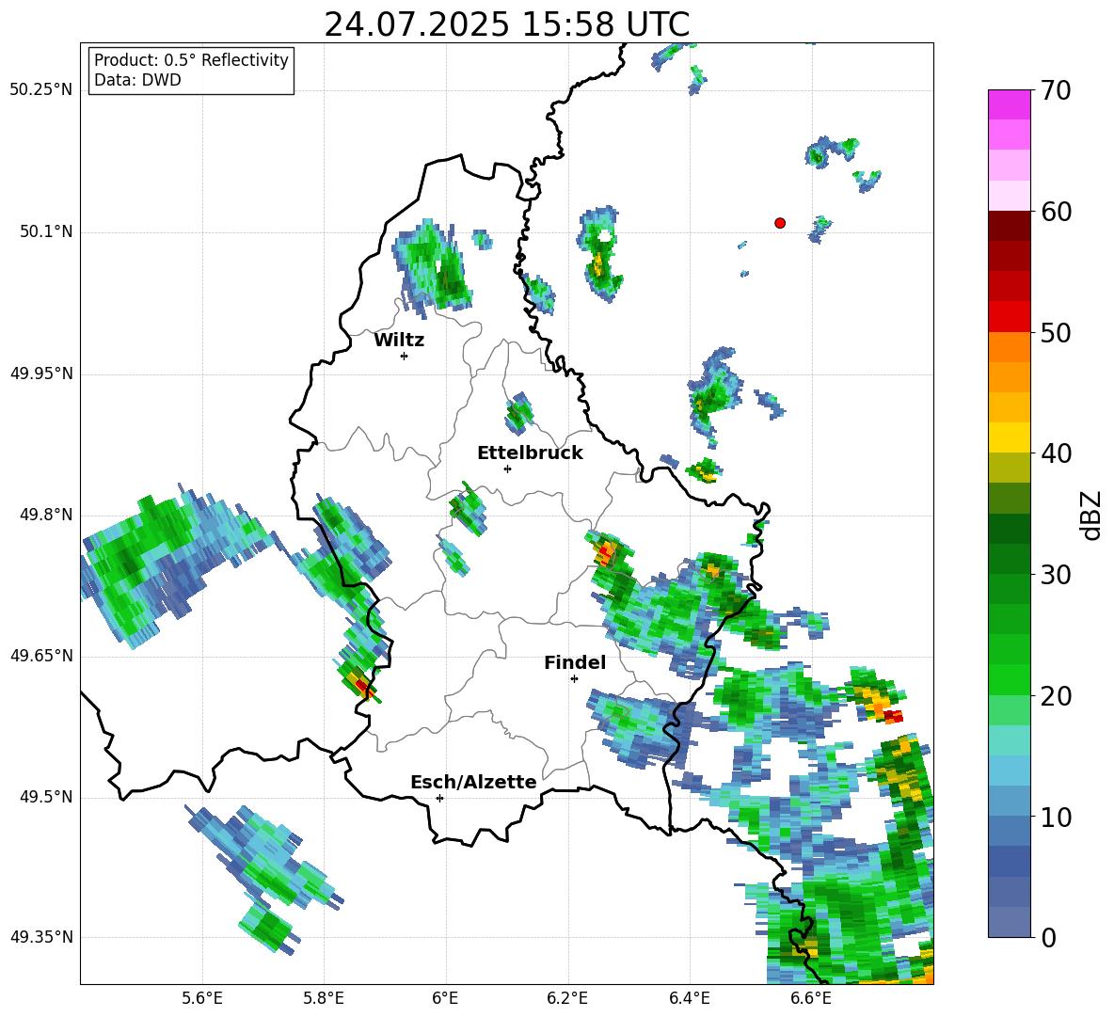Image resolution: width=1114 pixels, height=1017 pixels.
Task: Click the colorbar tick label 60
Action: pyautogui.click(x=1055, y=212)
